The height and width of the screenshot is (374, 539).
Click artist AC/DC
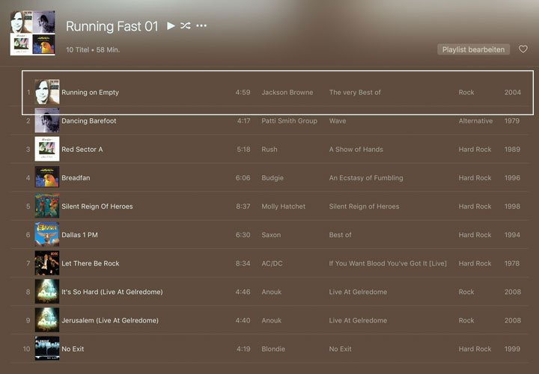[x=272, y=263]
